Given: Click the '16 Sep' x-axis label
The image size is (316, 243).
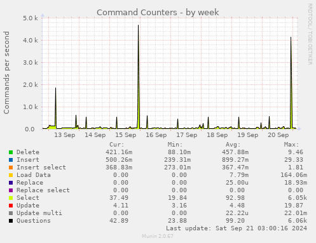Looking at the screenshot, I should (156, 135).
